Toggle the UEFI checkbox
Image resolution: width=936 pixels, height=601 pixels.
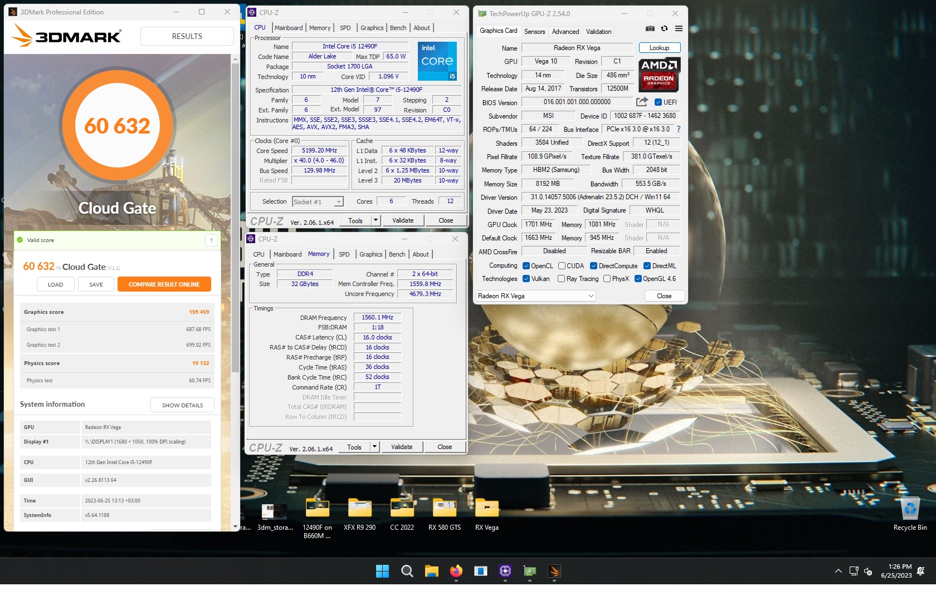[x=658, y=102]
